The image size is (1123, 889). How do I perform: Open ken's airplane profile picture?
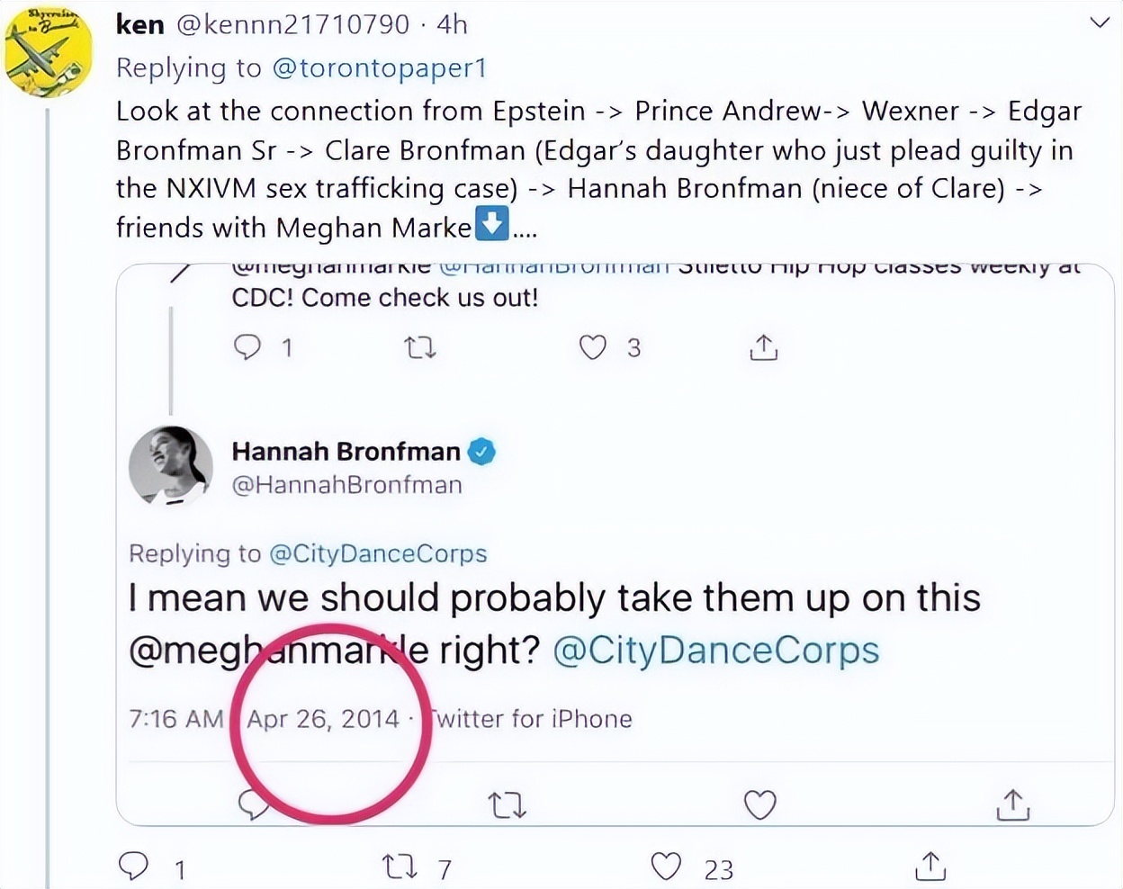pos(49,53)
